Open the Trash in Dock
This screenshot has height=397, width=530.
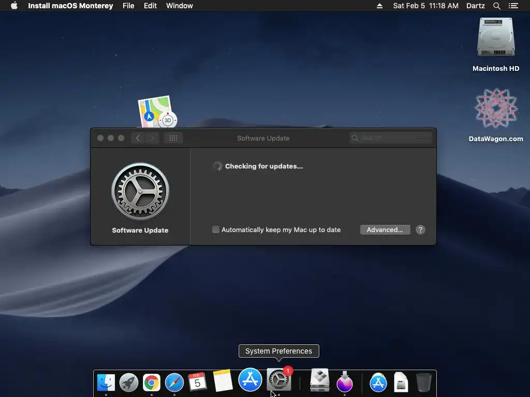[423, 383]
